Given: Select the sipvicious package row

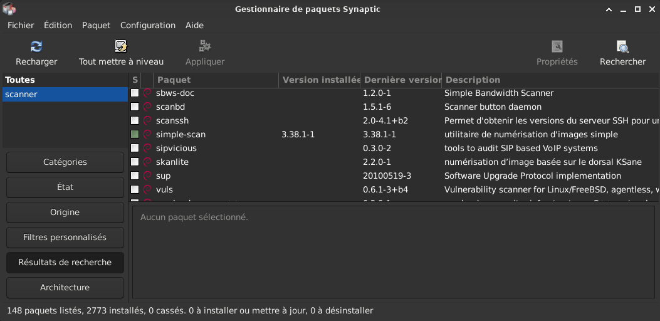Looking at the screenshot, I should pyautogui.click(x=176, y=148).
